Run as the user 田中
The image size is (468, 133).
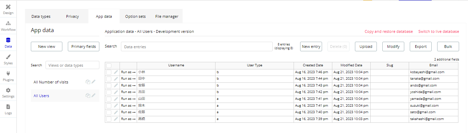[x=128, y=79]
